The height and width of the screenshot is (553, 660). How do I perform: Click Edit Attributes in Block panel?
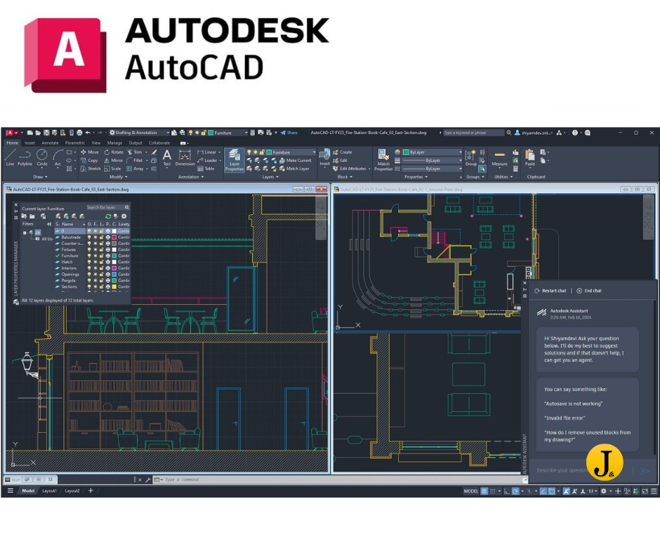tap(350, 168)
